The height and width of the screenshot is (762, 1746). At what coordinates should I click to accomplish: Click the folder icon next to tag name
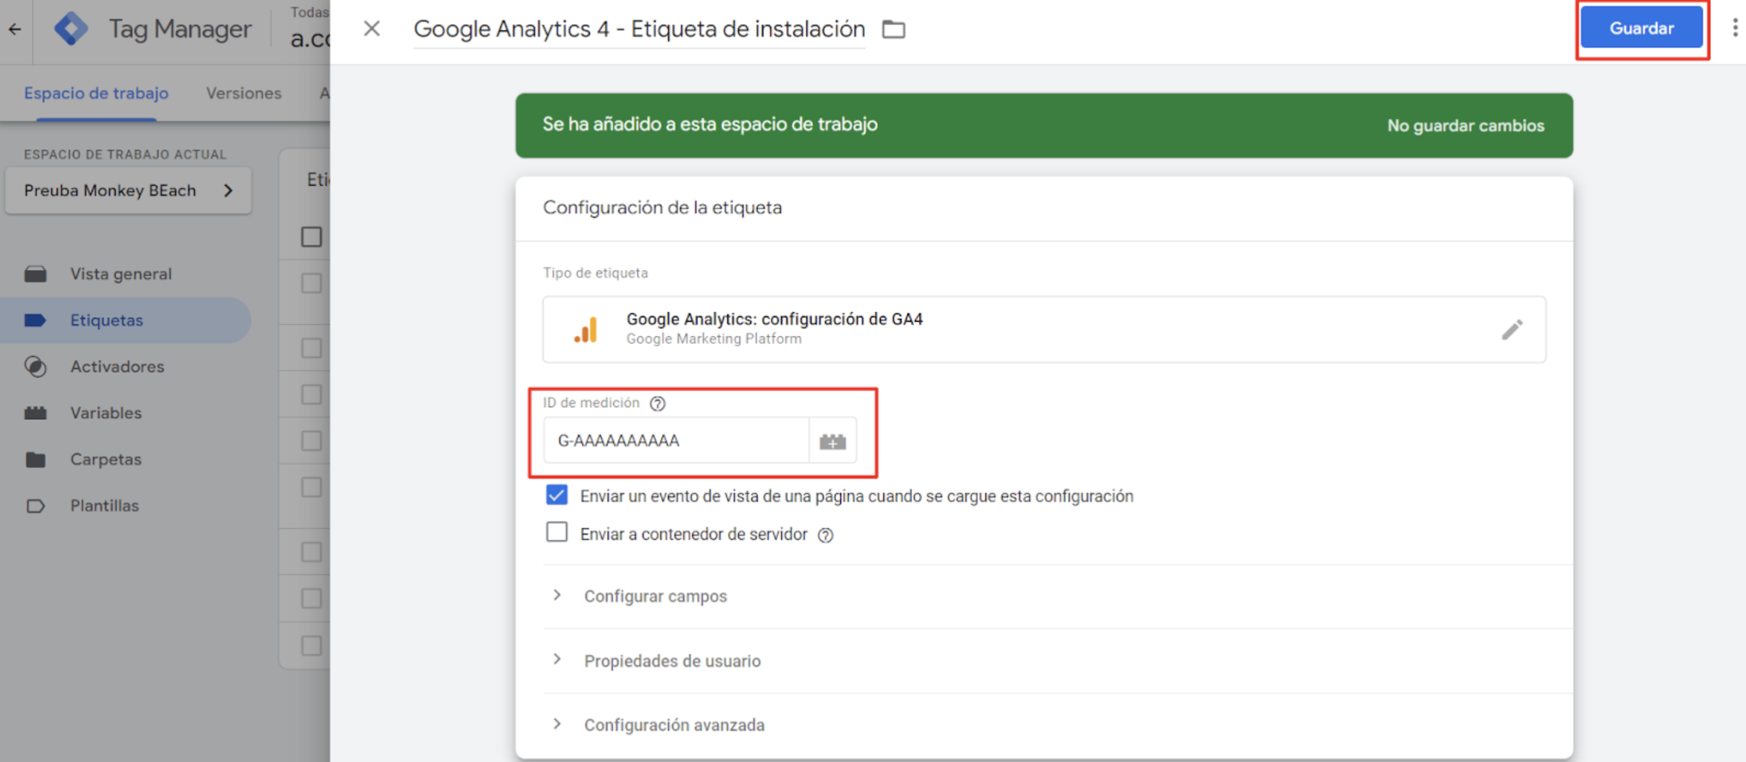[893, 29]
